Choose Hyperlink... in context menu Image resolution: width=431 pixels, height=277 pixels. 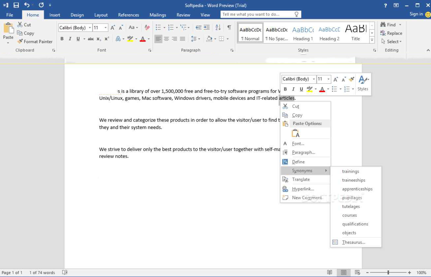coord(305,189)
